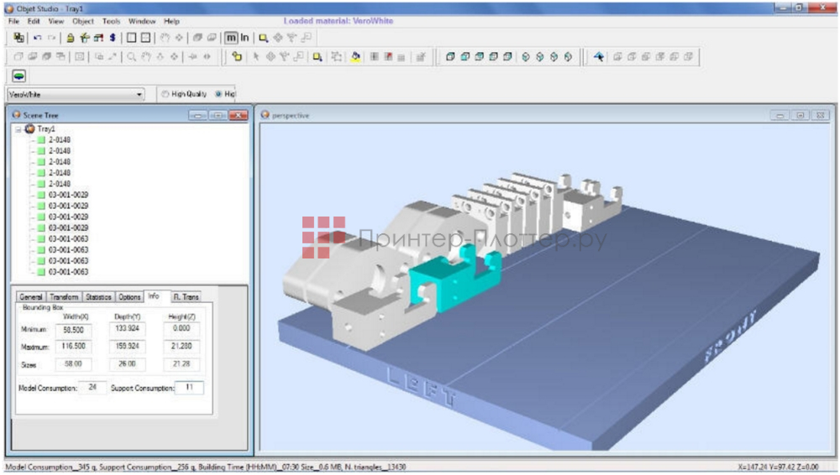Click the Model Consumption value 24
The width and height of the screenshot is (840, 475).
[x=92, y=387]
